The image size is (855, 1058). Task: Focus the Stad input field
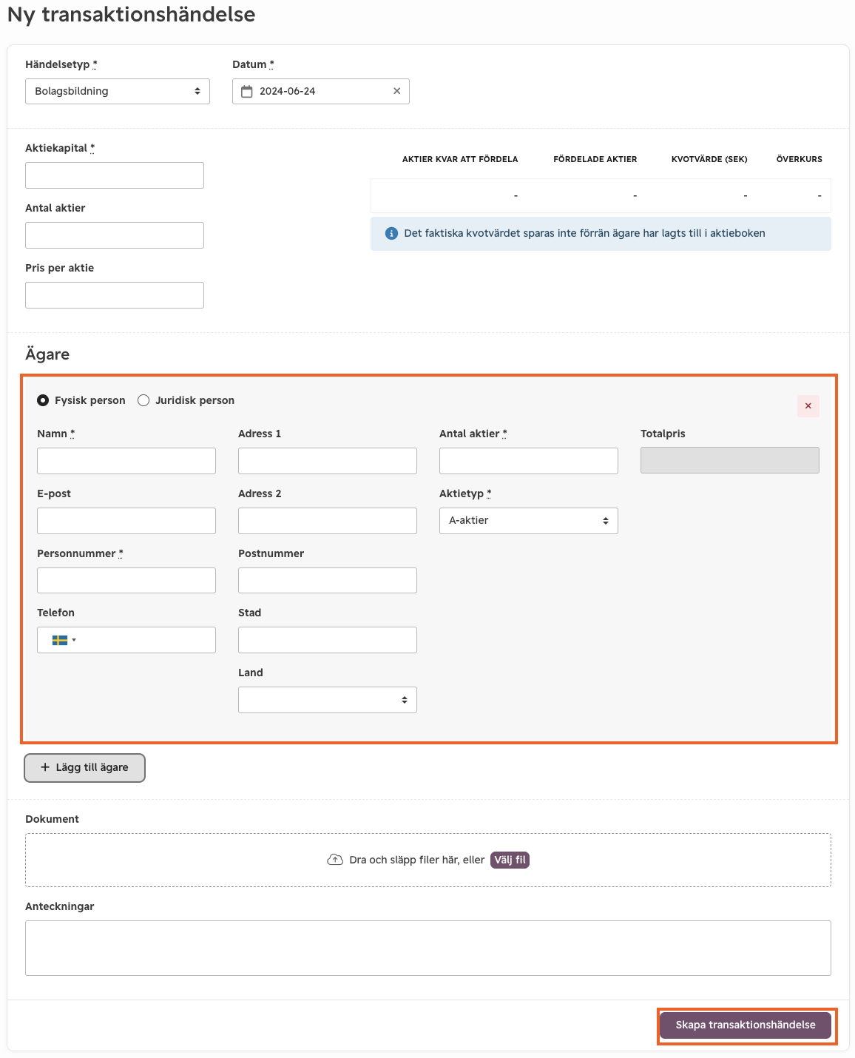[x=328, y=640]
